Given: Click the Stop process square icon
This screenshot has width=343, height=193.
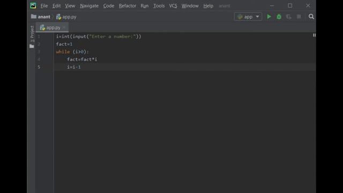Looking at the screenshot, I should click(299, 17).
